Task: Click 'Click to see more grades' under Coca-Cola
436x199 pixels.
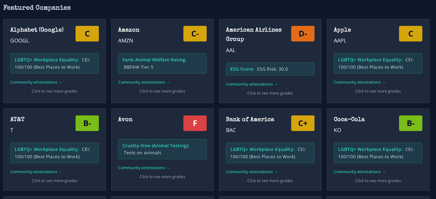Action: tap(378, 181)
